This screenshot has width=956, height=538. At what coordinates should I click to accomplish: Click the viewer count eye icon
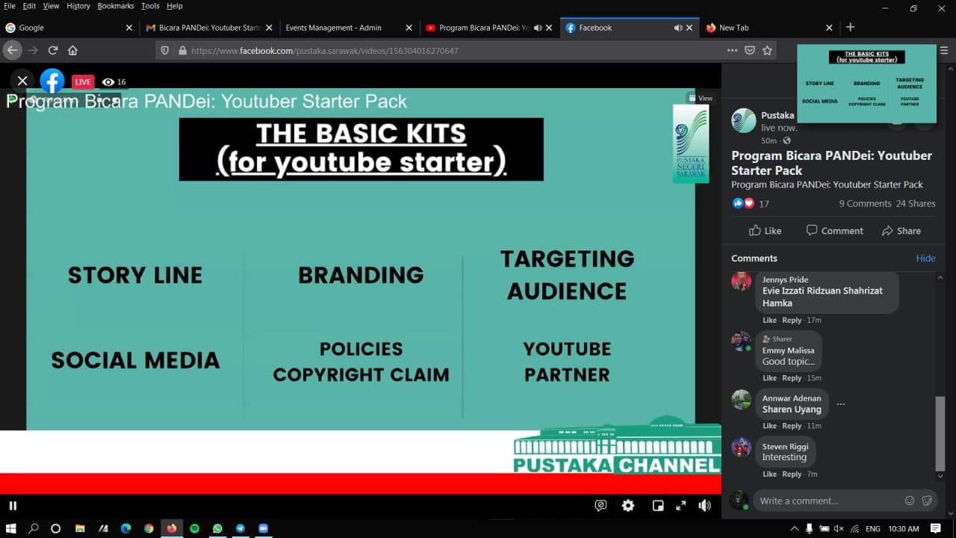click(108, 82)
